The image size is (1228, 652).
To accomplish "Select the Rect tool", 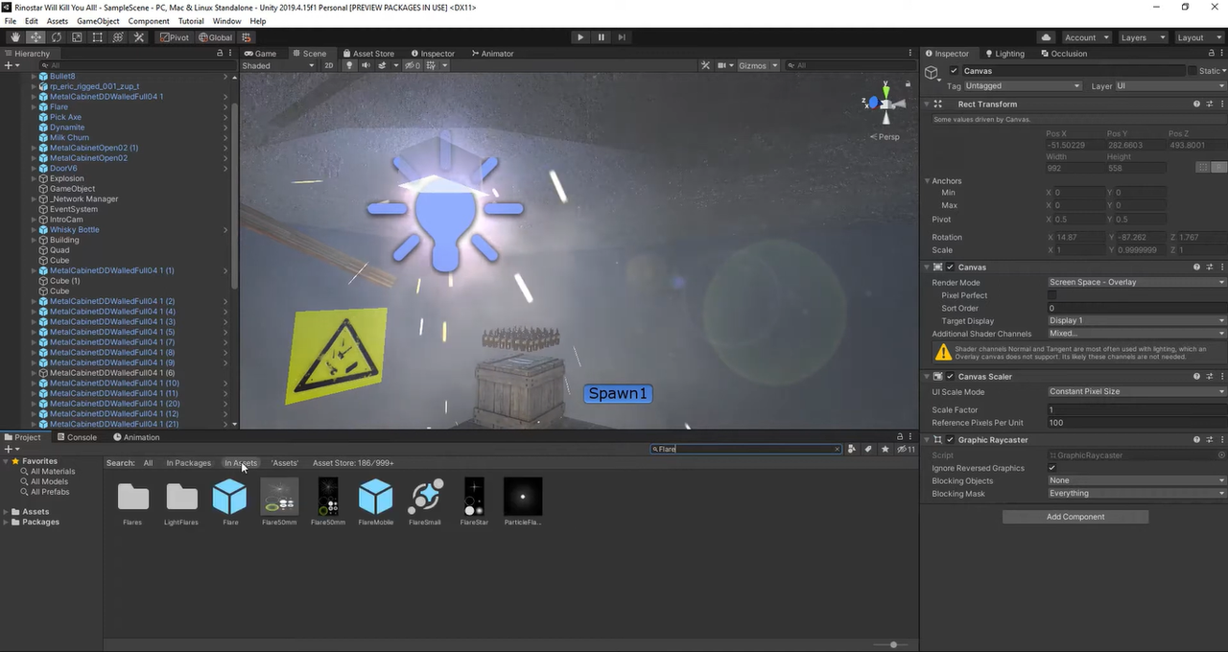I will [97, 37].
